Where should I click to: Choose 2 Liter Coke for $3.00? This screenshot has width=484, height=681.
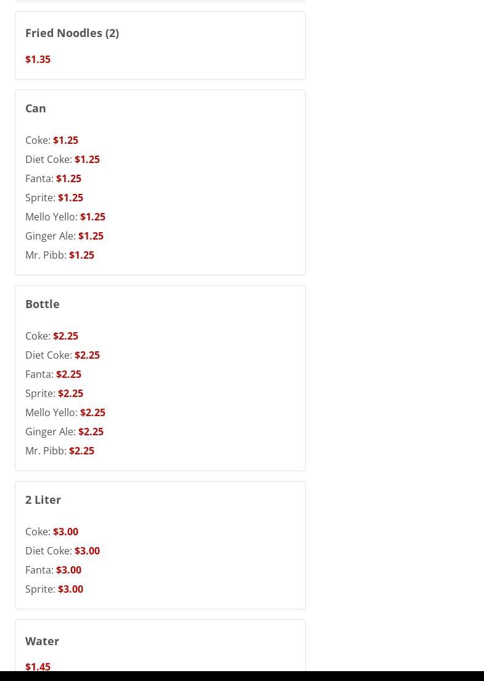coord(52,532)
